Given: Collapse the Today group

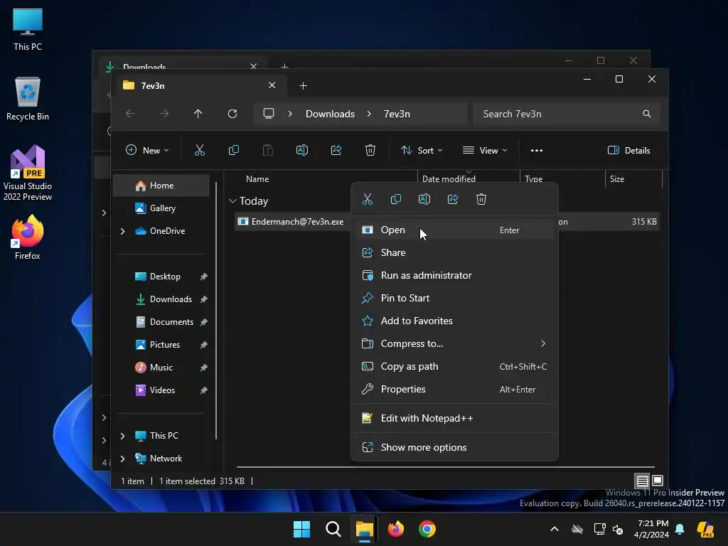Looking at the screenshot, I should tap(232, 201).
